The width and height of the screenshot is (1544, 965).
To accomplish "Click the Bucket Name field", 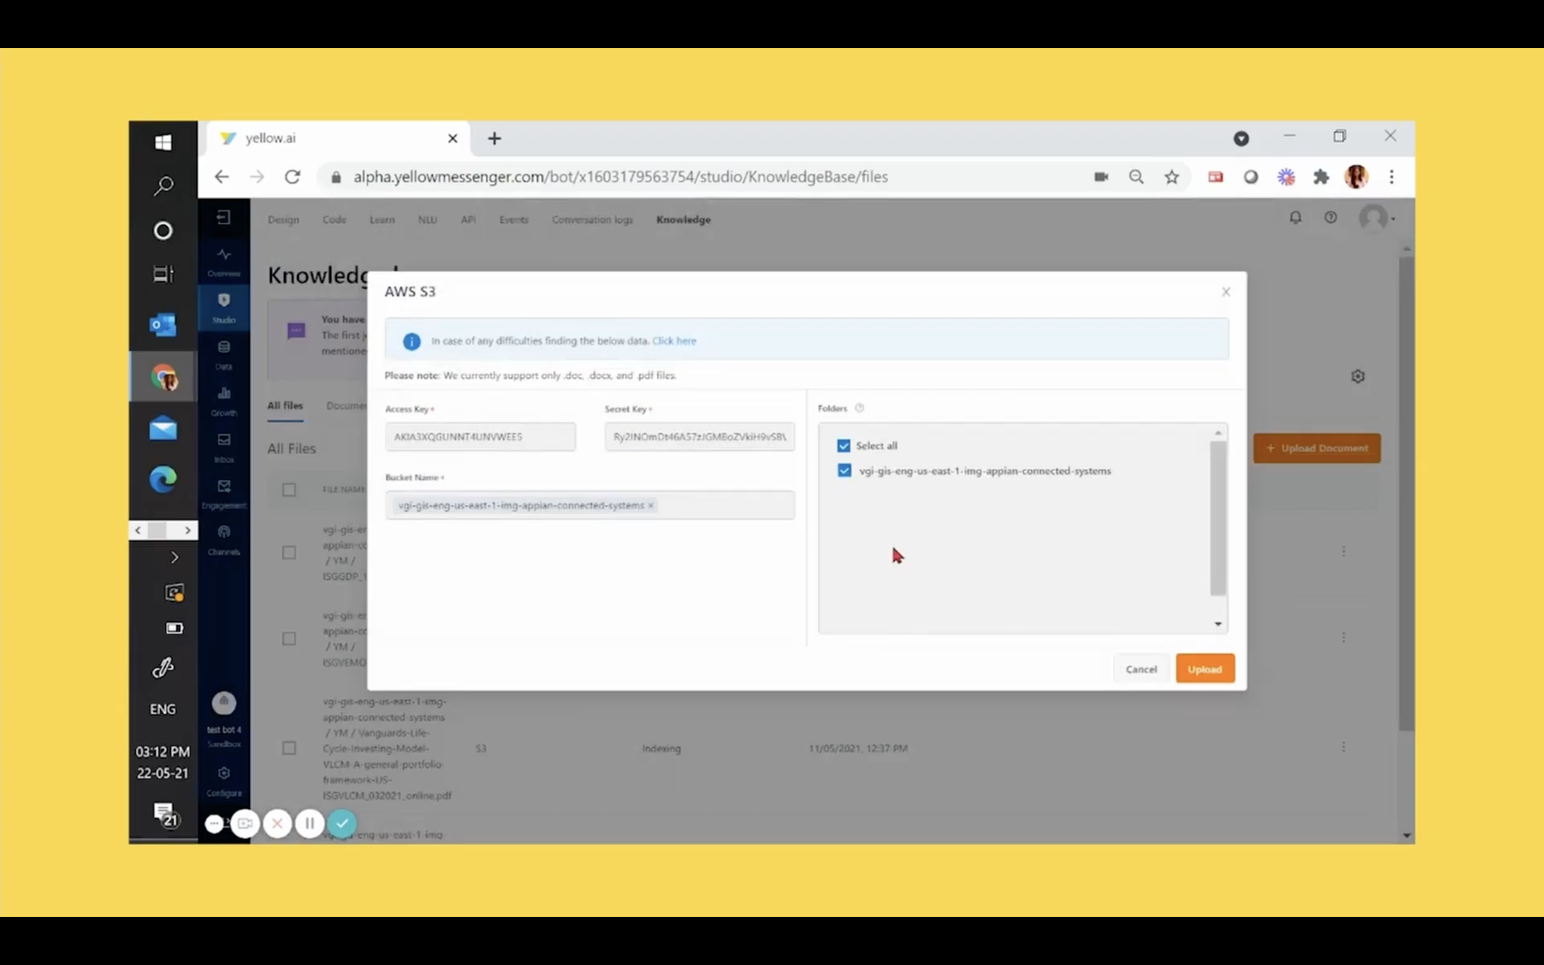I will coord(590,505).
